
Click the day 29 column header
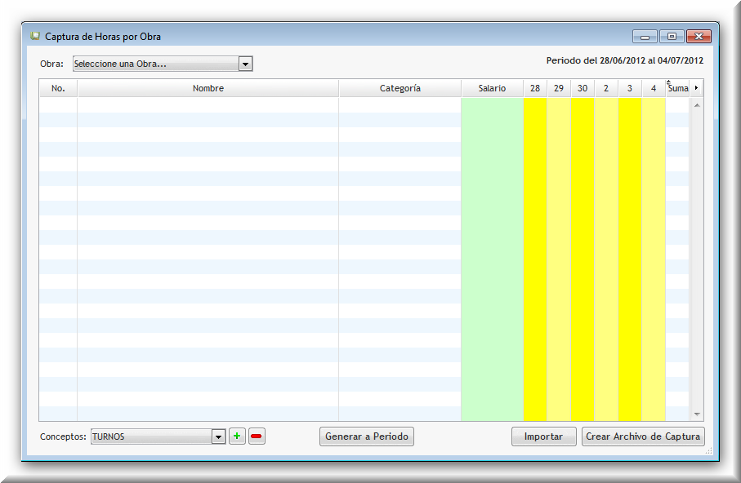pos(559,88)
